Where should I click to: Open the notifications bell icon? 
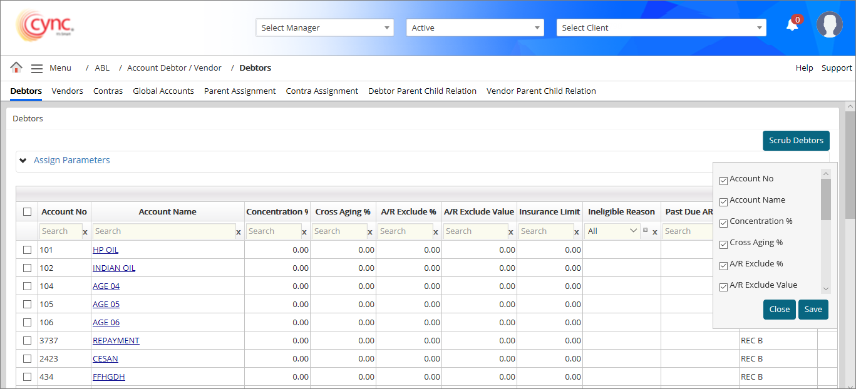click(792, 25)
